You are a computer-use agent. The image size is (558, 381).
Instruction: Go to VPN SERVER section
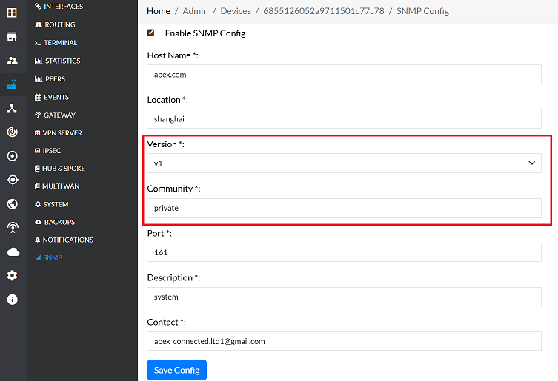coord(62,133)
